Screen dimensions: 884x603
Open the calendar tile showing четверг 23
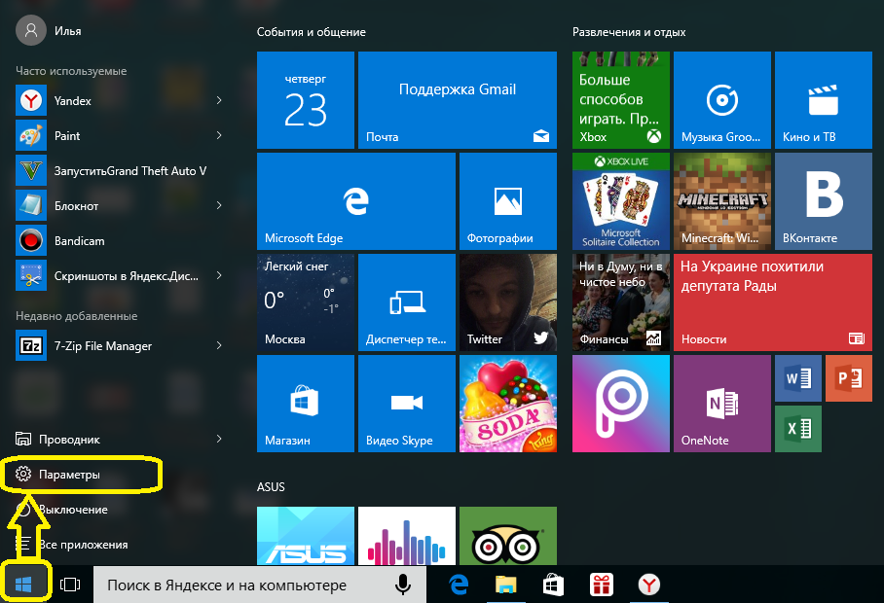(306, 100)
